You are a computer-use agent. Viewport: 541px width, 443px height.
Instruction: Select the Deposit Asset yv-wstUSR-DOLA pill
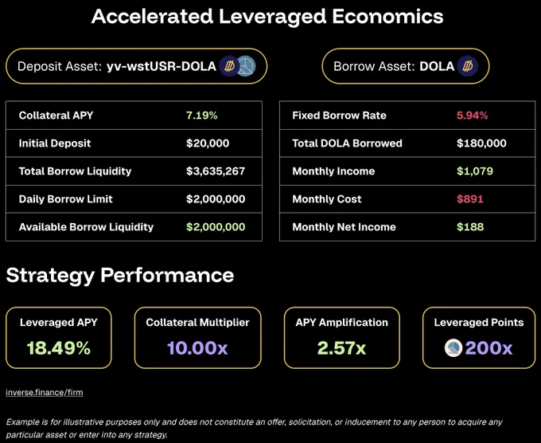[137, 66]
